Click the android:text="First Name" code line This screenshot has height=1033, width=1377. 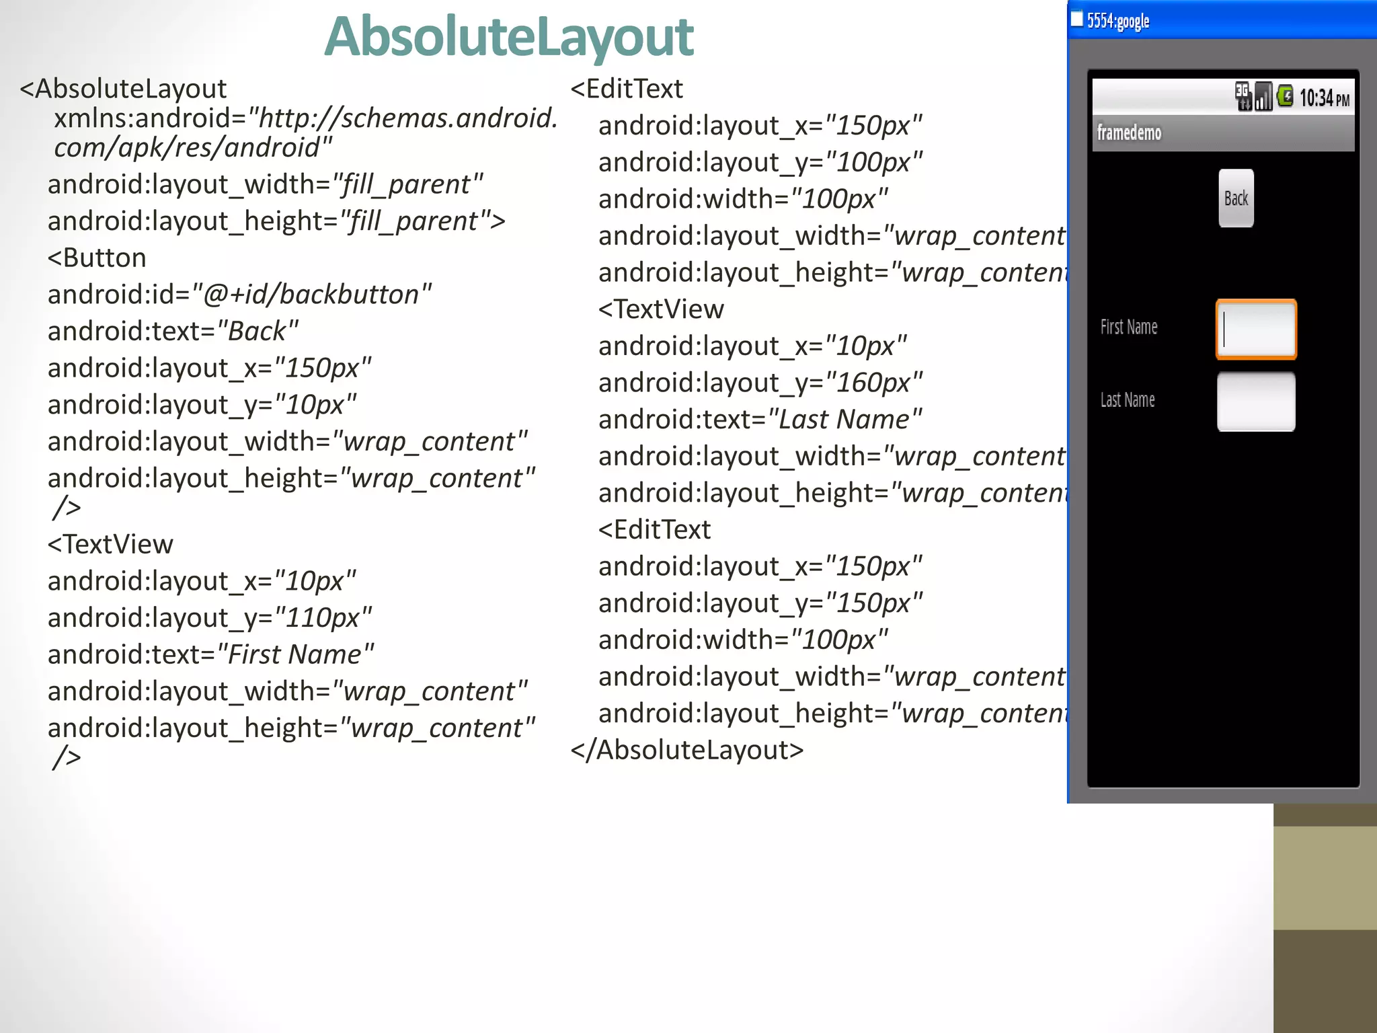click(x=210, y=654)
